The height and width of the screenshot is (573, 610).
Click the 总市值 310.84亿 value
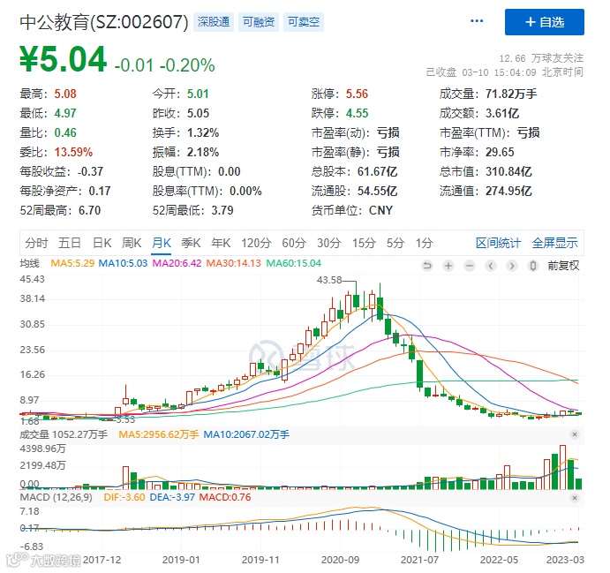point(508,171)
